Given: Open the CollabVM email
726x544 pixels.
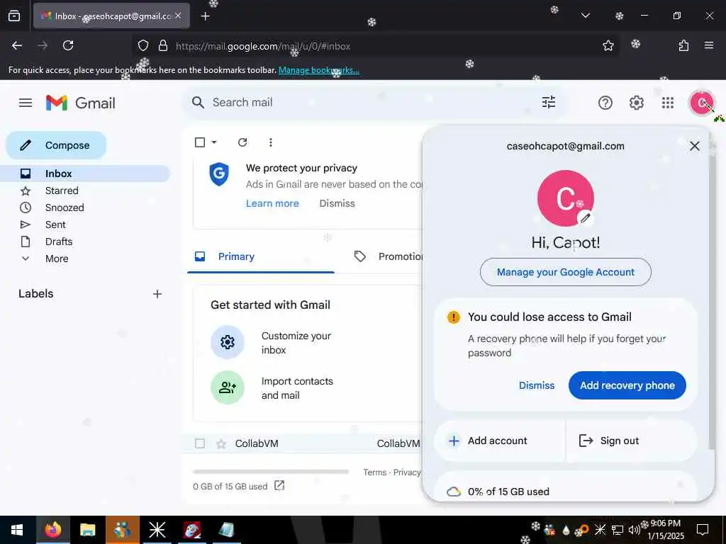Looking at the screenshot, I should [303, 443].
